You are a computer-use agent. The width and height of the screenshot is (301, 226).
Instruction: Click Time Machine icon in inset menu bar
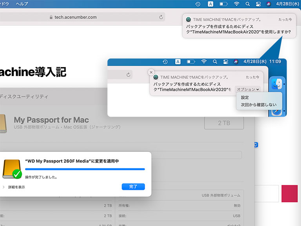point(165,62)
